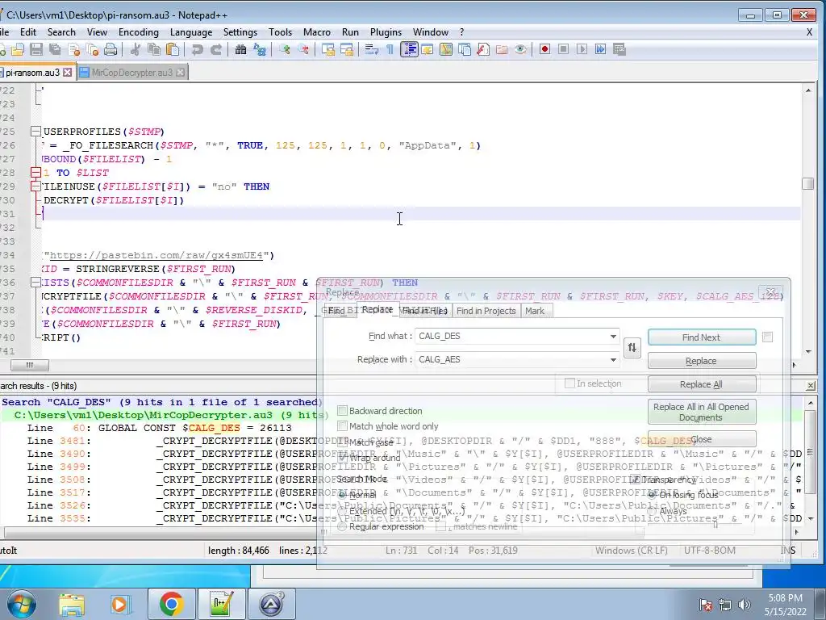Viewport: 826px width, 620px height.
Task: Open the Encoding menu
Action: coord(138,32)
